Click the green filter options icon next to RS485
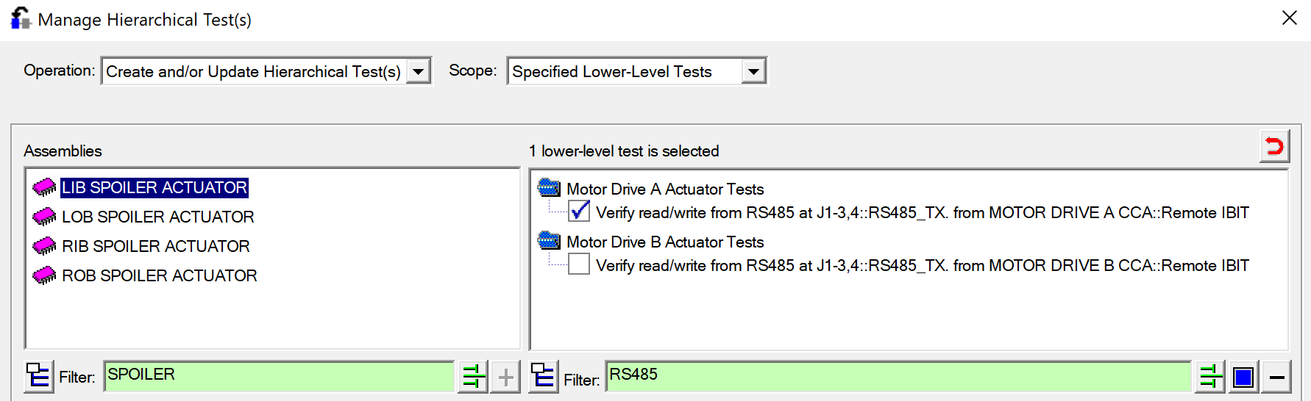Screen dimensions: 1311x401 pyautogui.click(x=1210, y=377)
